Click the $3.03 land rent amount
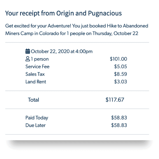 [121, 82]
